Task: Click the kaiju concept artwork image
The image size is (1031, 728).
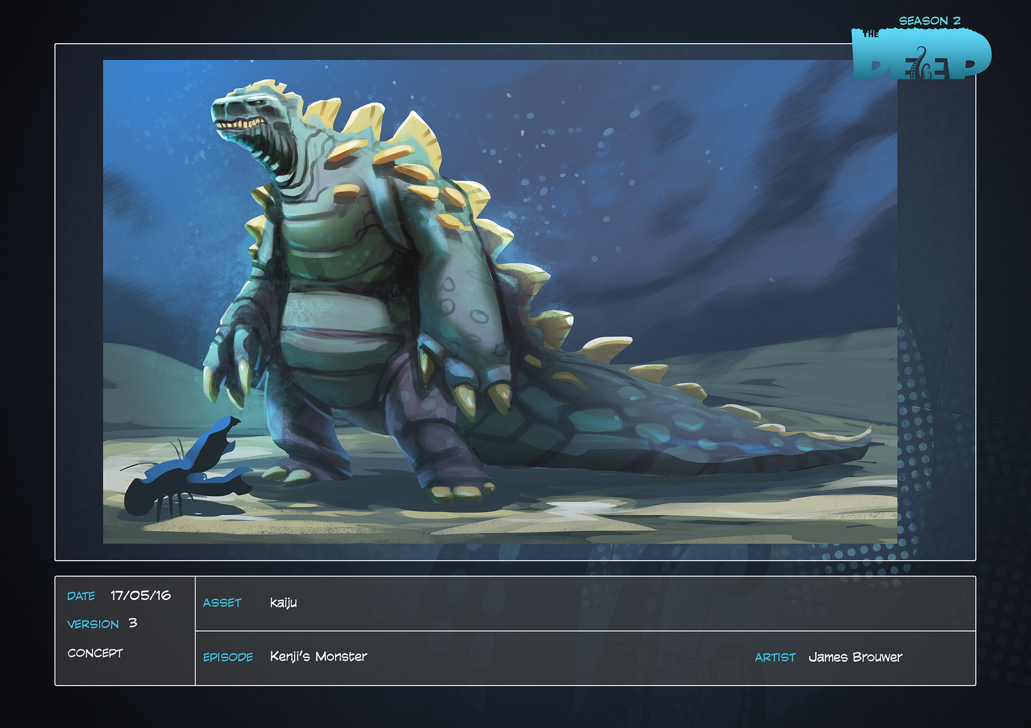Action: [500, 302]
